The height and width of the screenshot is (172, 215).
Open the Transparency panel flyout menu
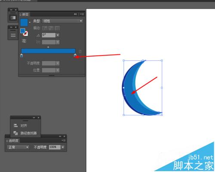click(64, 141)
